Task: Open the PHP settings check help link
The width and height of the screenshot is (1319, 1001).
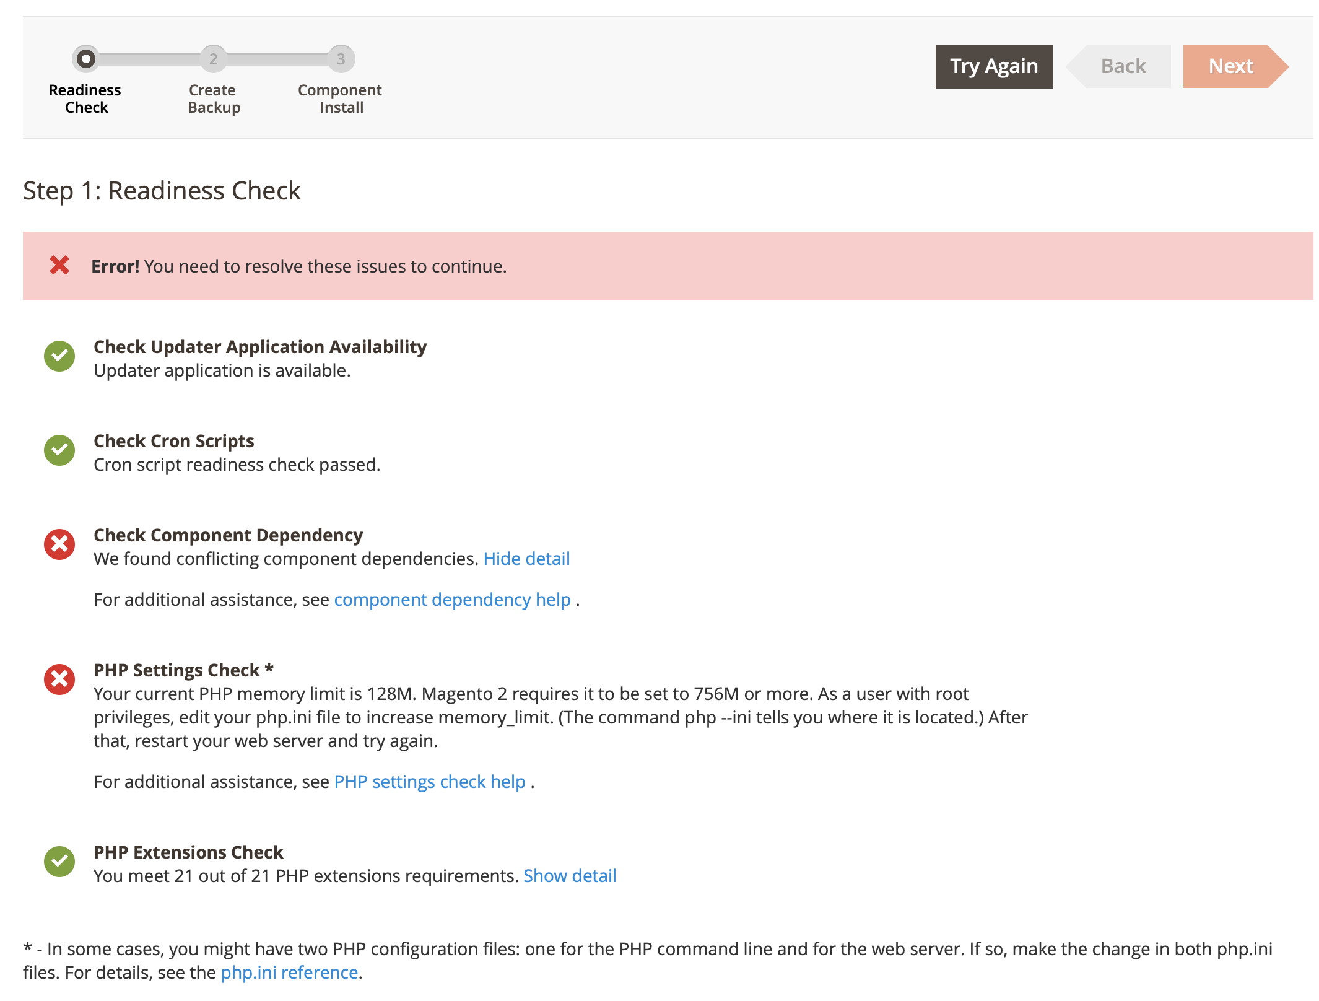Action: coord(430,782)
